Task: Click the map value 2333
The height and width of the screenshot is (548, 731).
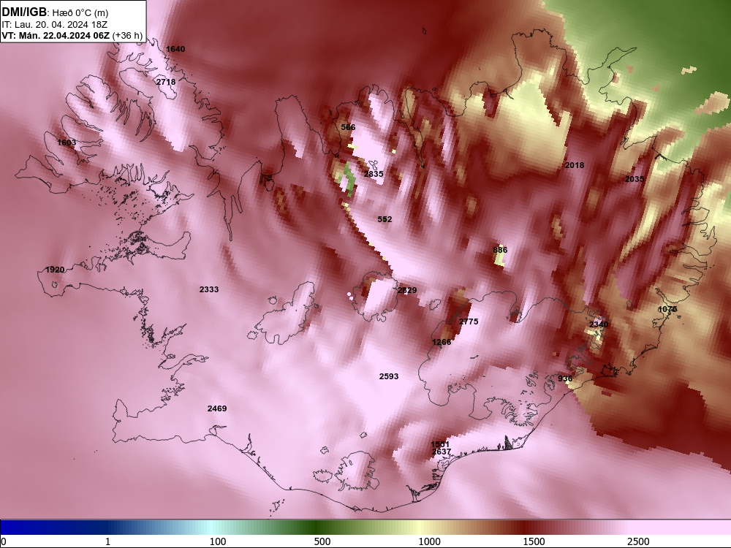Action: click(x=209, y=289)
